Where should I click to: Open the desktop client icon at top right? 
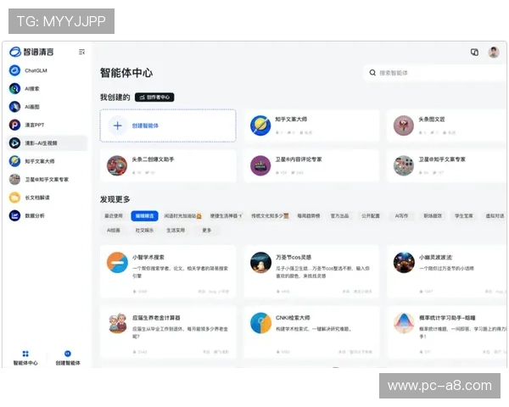point(474,52)
